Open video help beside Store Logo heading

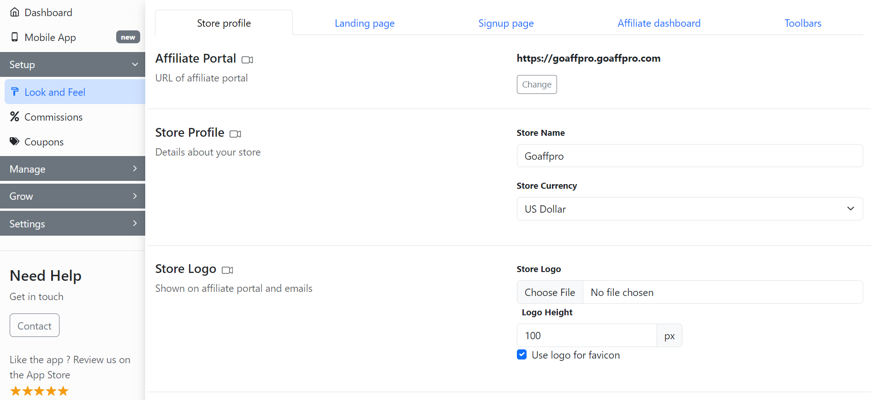227,270
